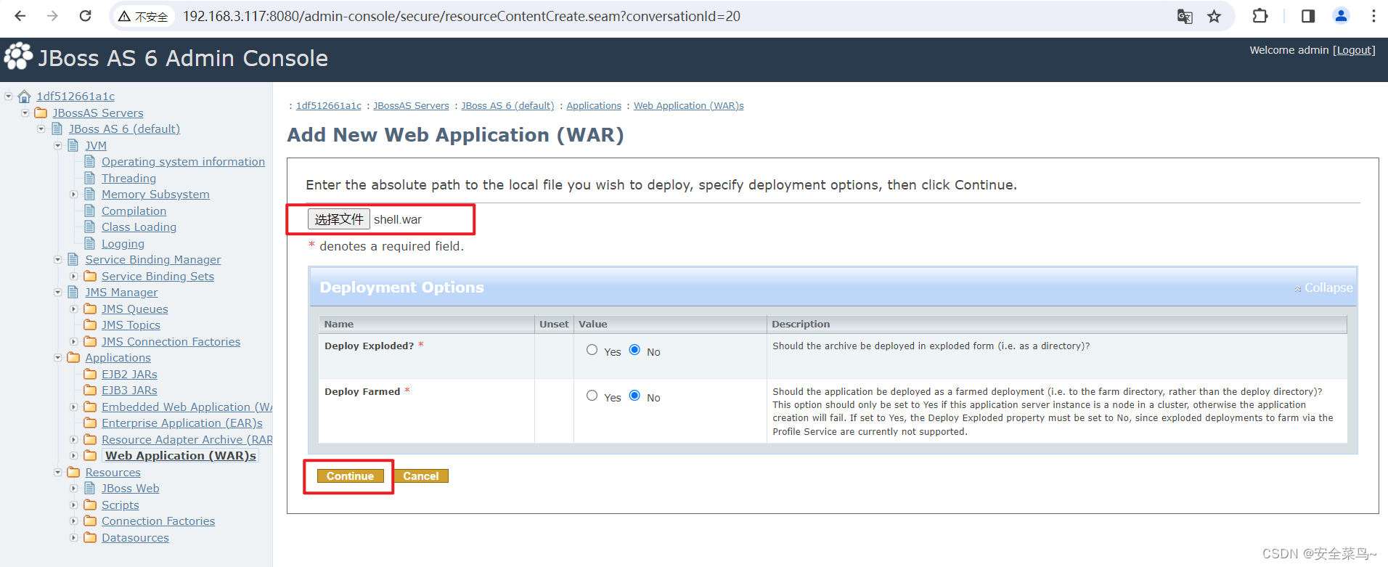Click the folder icon beside JMS Queues
The width and height of the screenshot is (1388, 567).
coord(90,309)
